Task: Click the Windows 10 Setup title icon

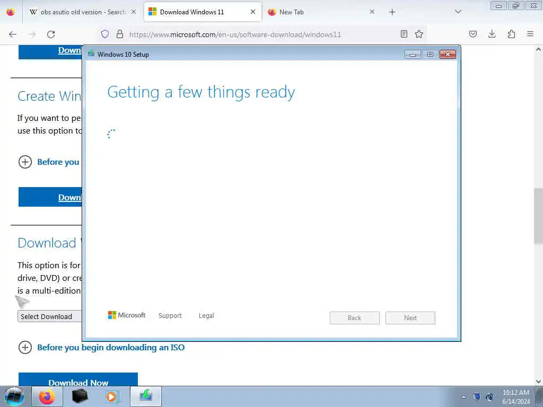Action: 91,54
